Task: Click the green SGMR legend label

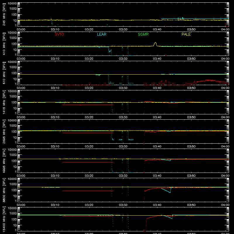Action: (x=143, y=34)
